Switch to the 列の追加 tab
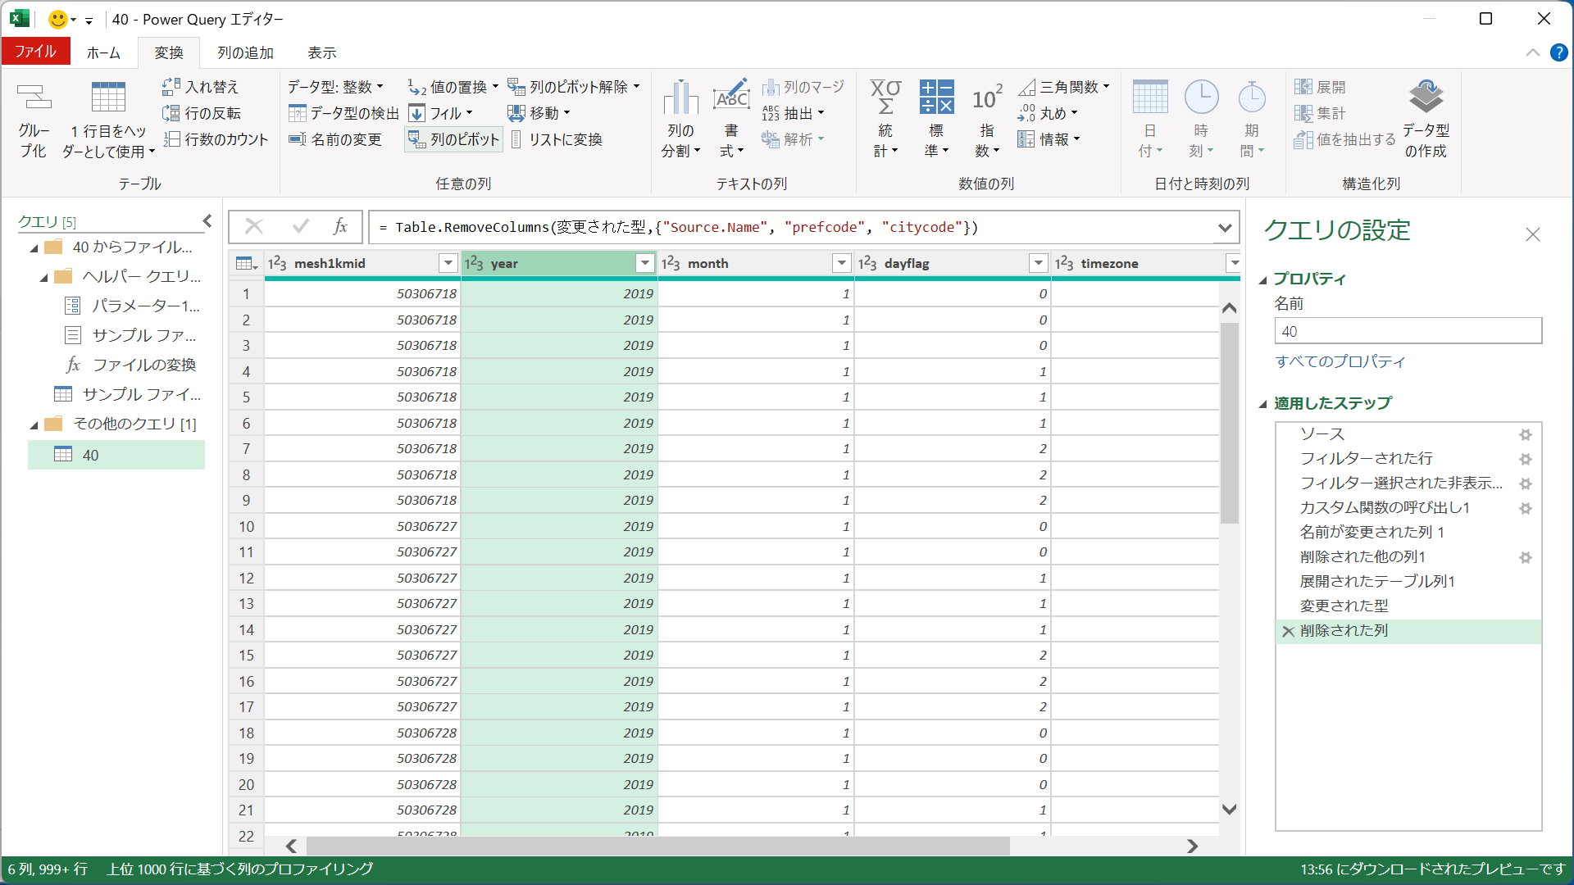 (245, 52)
